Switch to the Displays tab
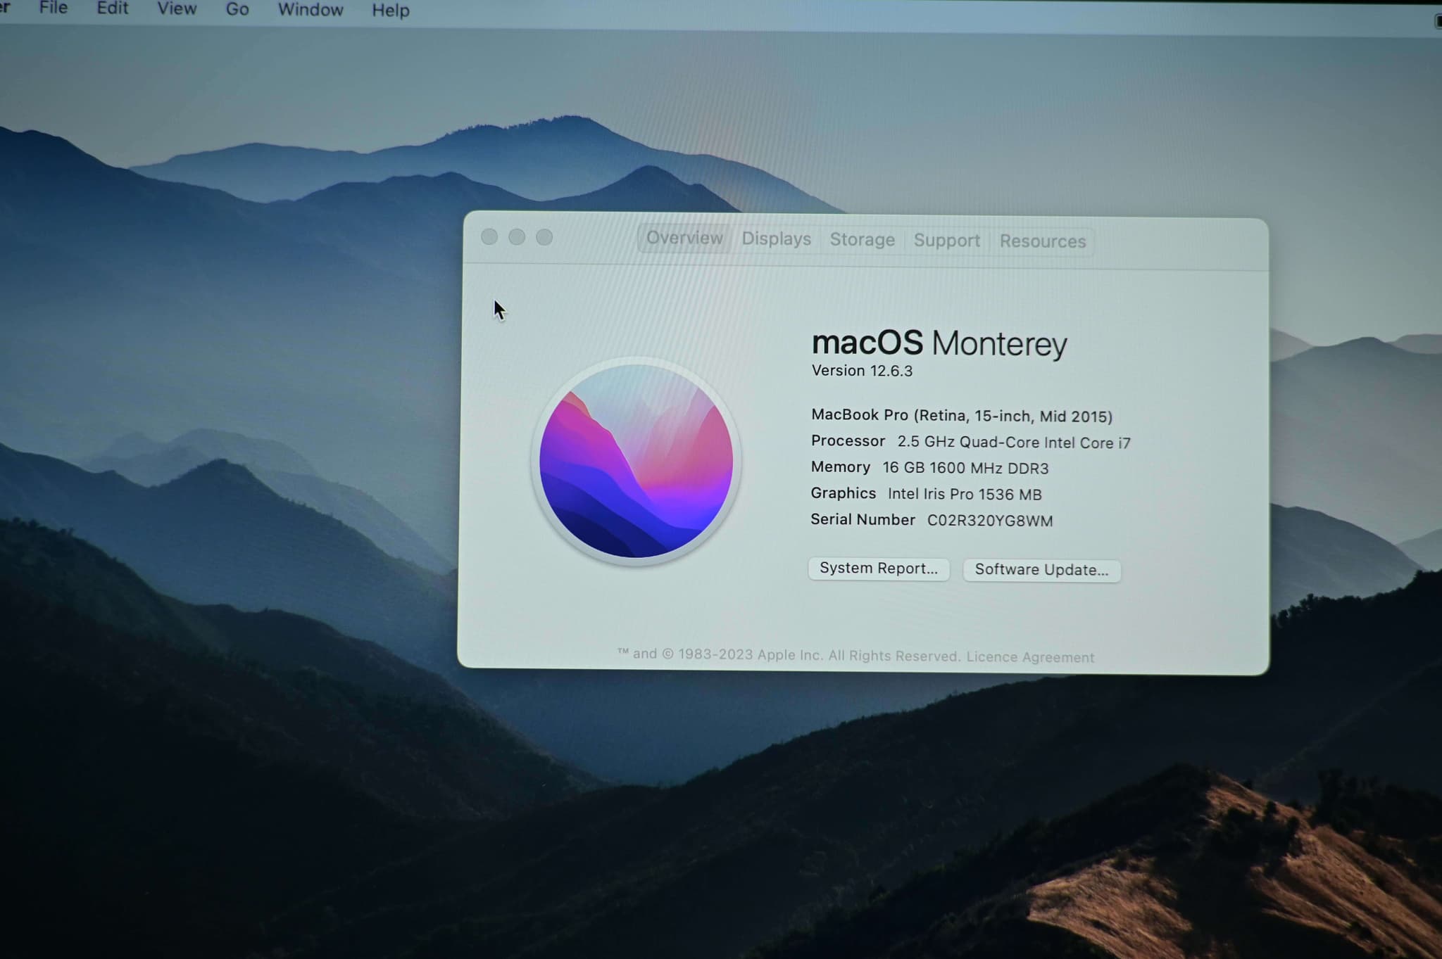The height and width of the screenshot is (959, 1442). click(776, 239)
